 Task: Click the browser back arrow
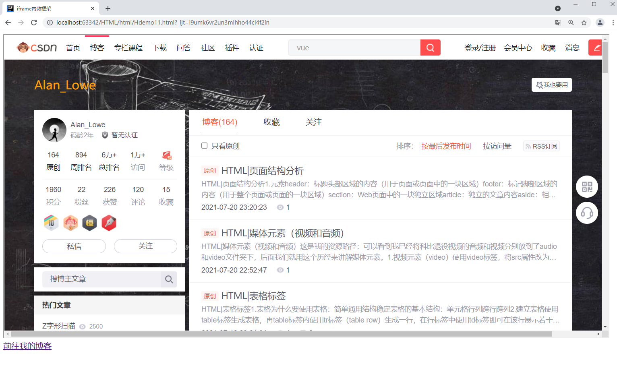8,23
